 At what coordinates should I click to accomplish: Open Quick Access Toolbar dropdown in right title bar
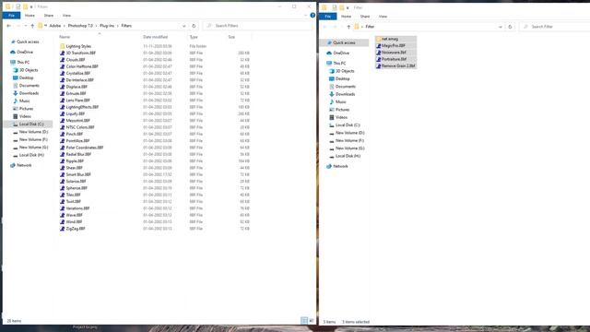[x=348, y=7]
